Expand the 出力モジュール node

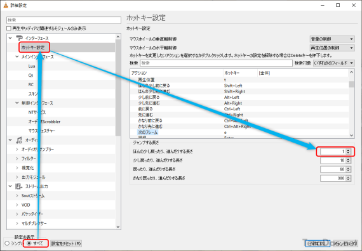click(17, 177)
